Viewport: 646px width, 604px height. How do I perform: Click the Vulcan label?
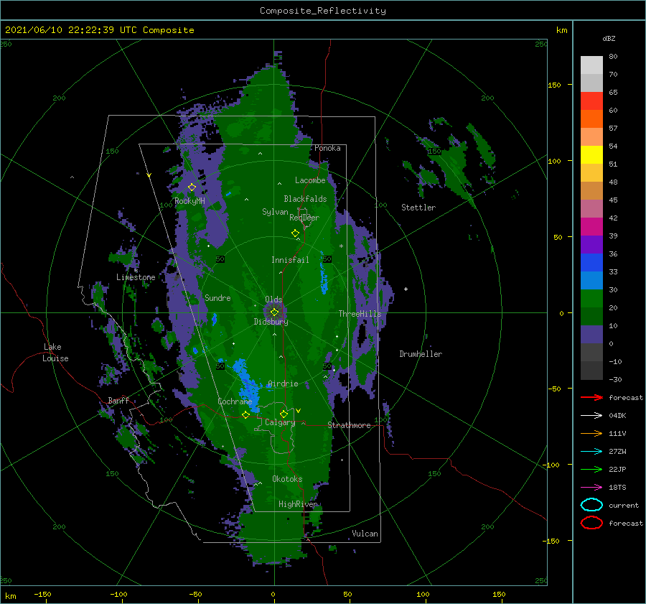click(365, 534)
